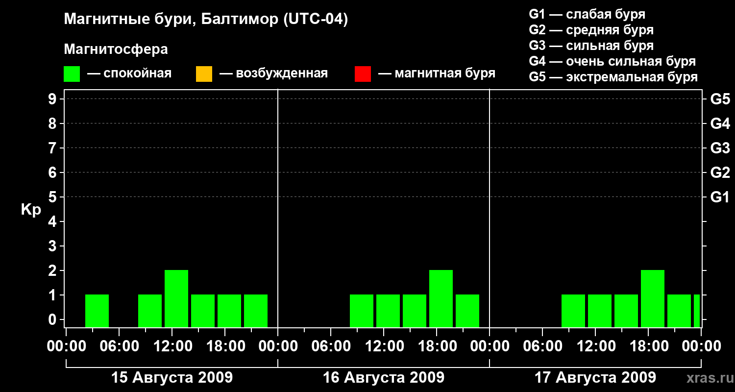This screenshot has height=392, width=735.
Task: Click the green 'спокойная' legend swatch
Action: click(x=72, y=74)
